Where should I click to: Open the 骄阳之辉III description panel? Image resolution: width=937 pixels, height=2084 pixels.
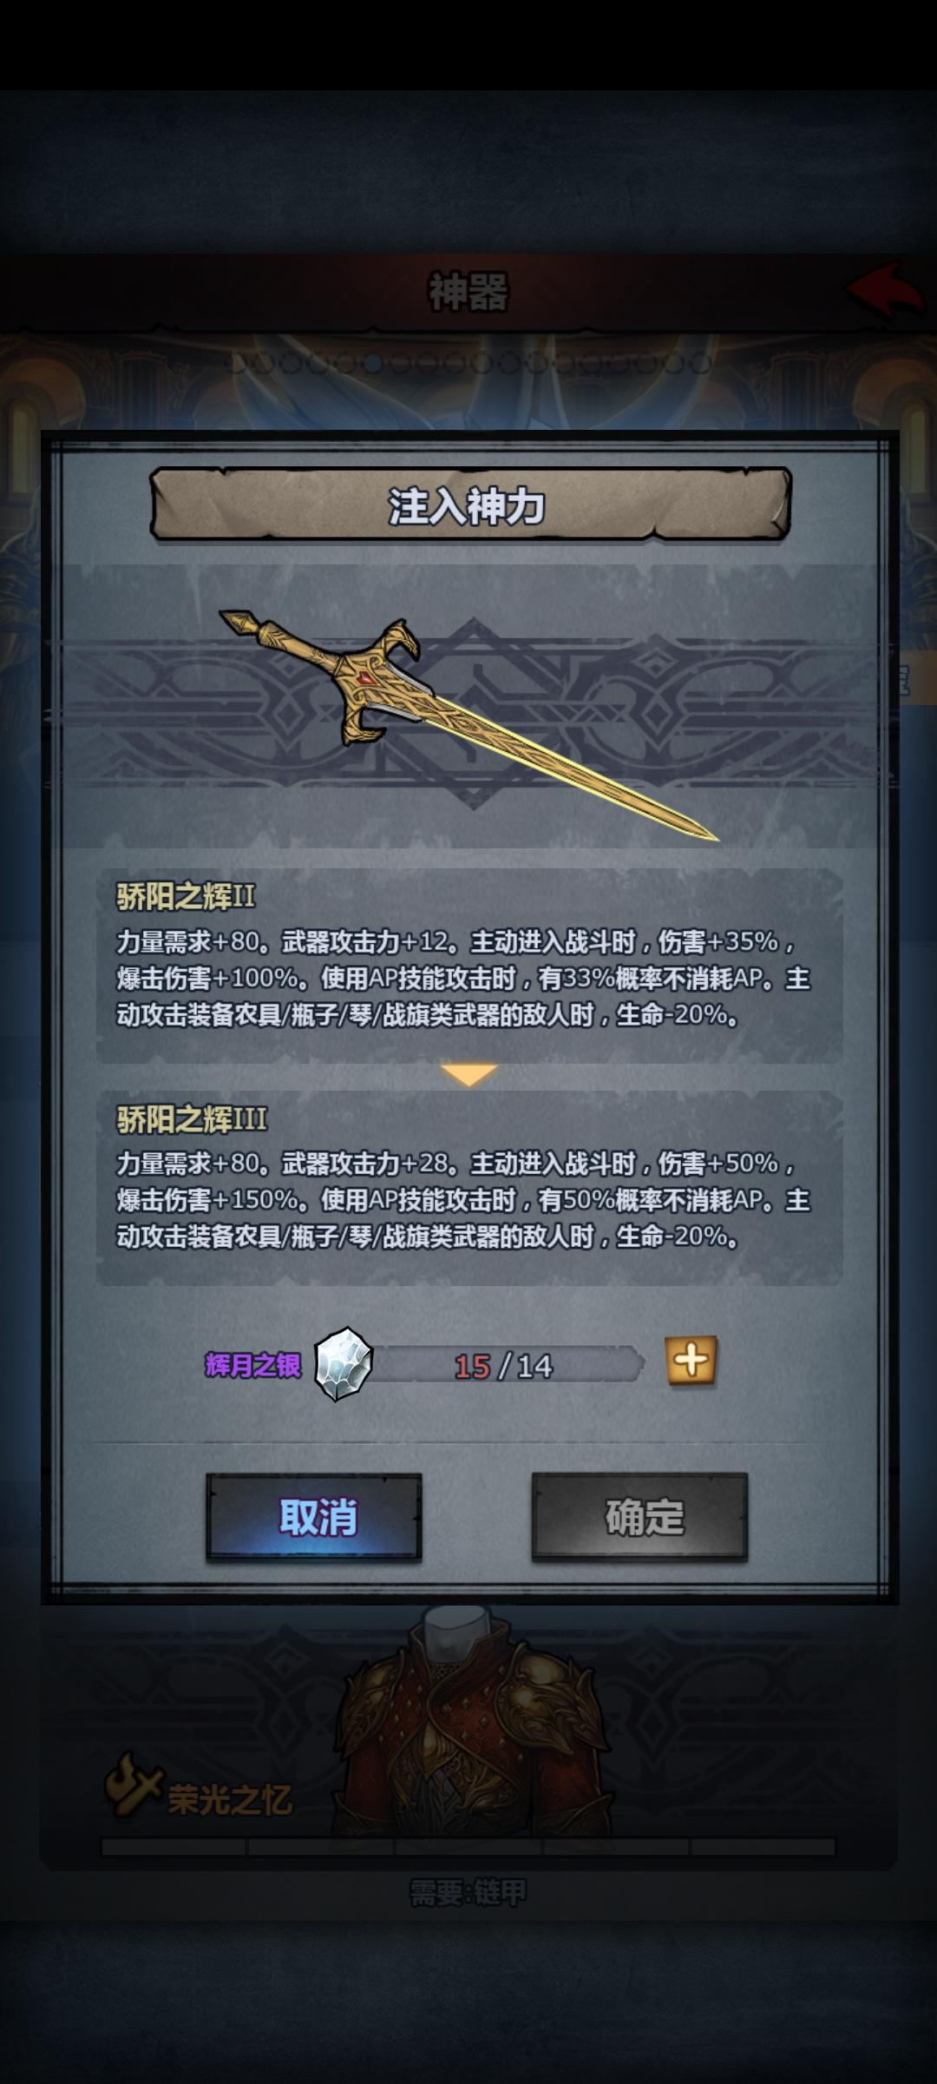(x=469, y=1188)
